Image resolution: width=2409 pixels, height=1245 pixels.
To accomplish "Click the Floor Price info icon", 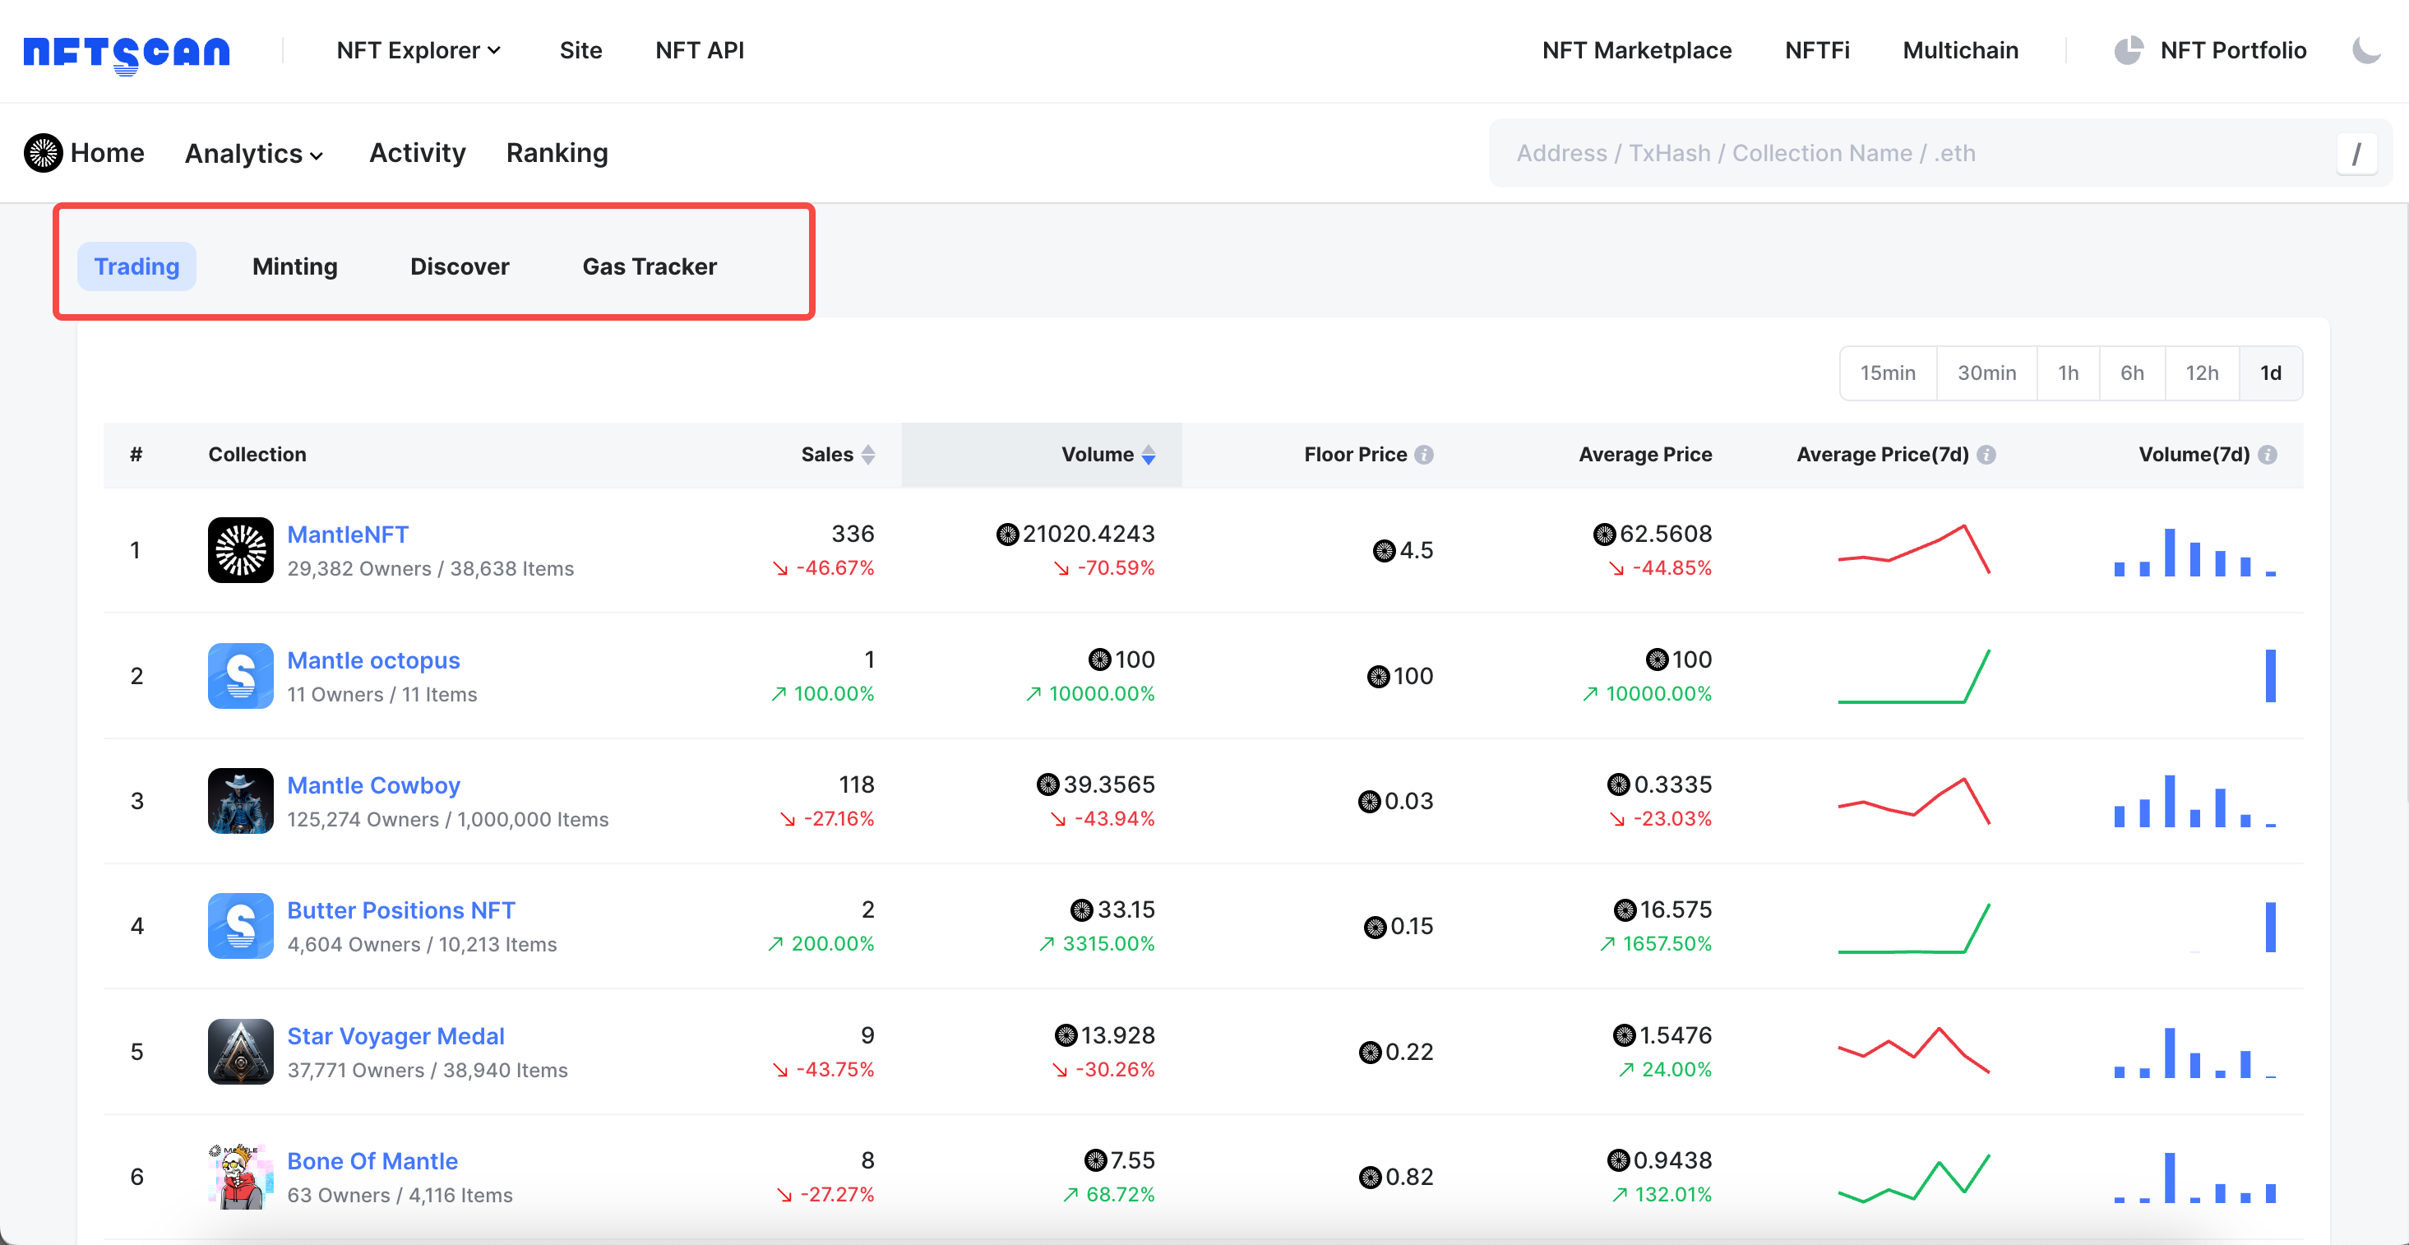I will tap(1423, 455).
